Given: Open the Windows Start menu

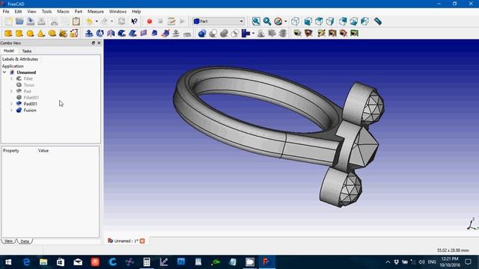Looking at the screenshot, I should [8, 262].
